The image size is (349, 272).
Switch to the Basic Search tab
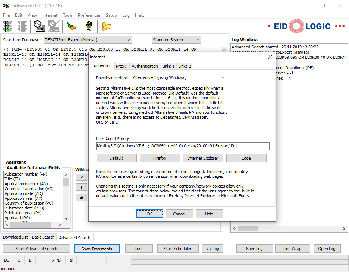[43, 237]
